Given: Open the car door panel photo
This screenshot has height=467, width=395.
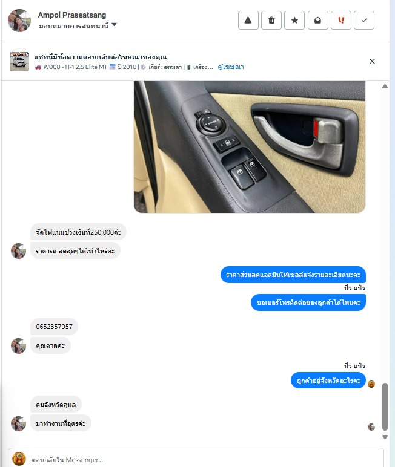Looking at the screenshot, I should 250,147.
